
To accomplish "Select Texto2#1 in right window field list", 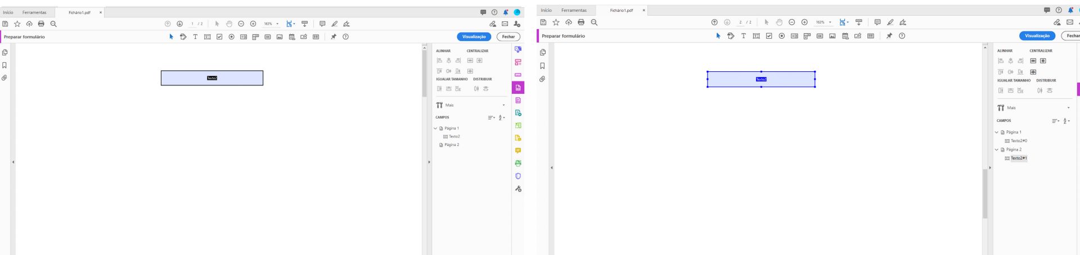I will pos(1019,158).
